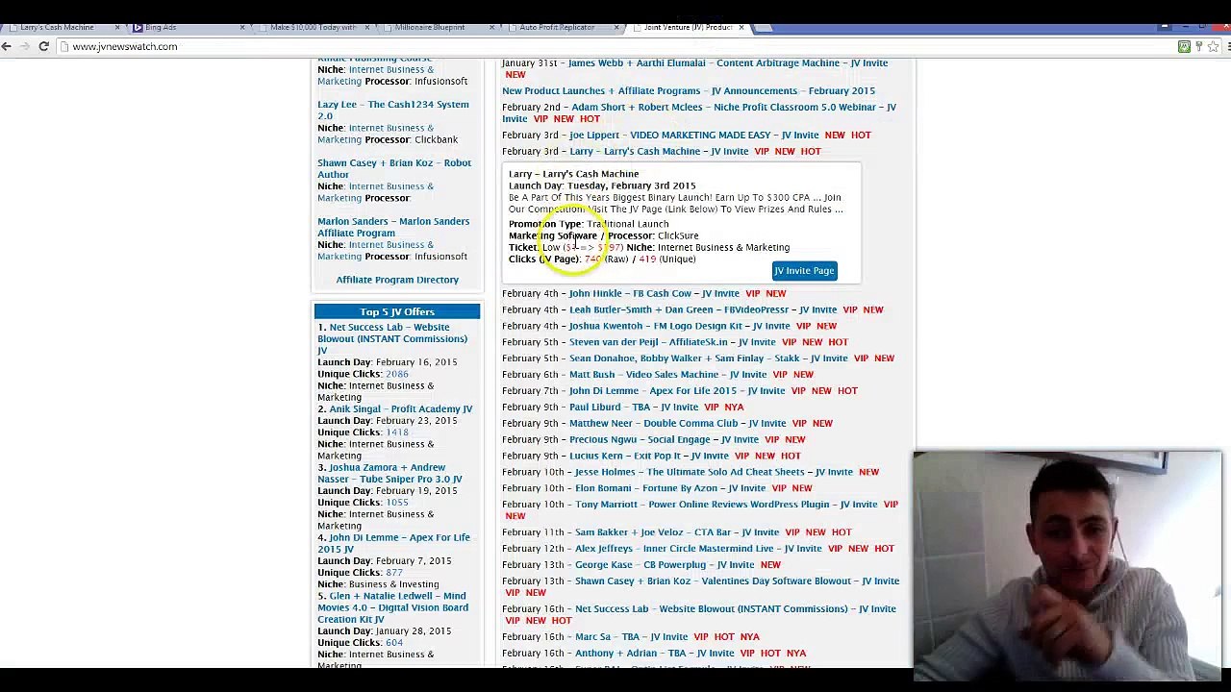Focus the address bar showing www.jvnewswatch.com
This screenshot has height=692, width=1231.
point(615,46)
